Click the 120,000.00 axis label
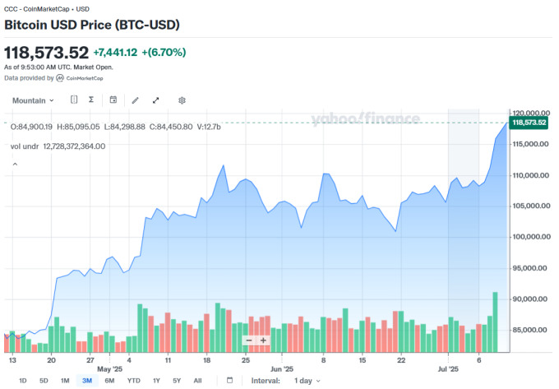The width and height of the screenshot is (559, 389). (531, 113)
